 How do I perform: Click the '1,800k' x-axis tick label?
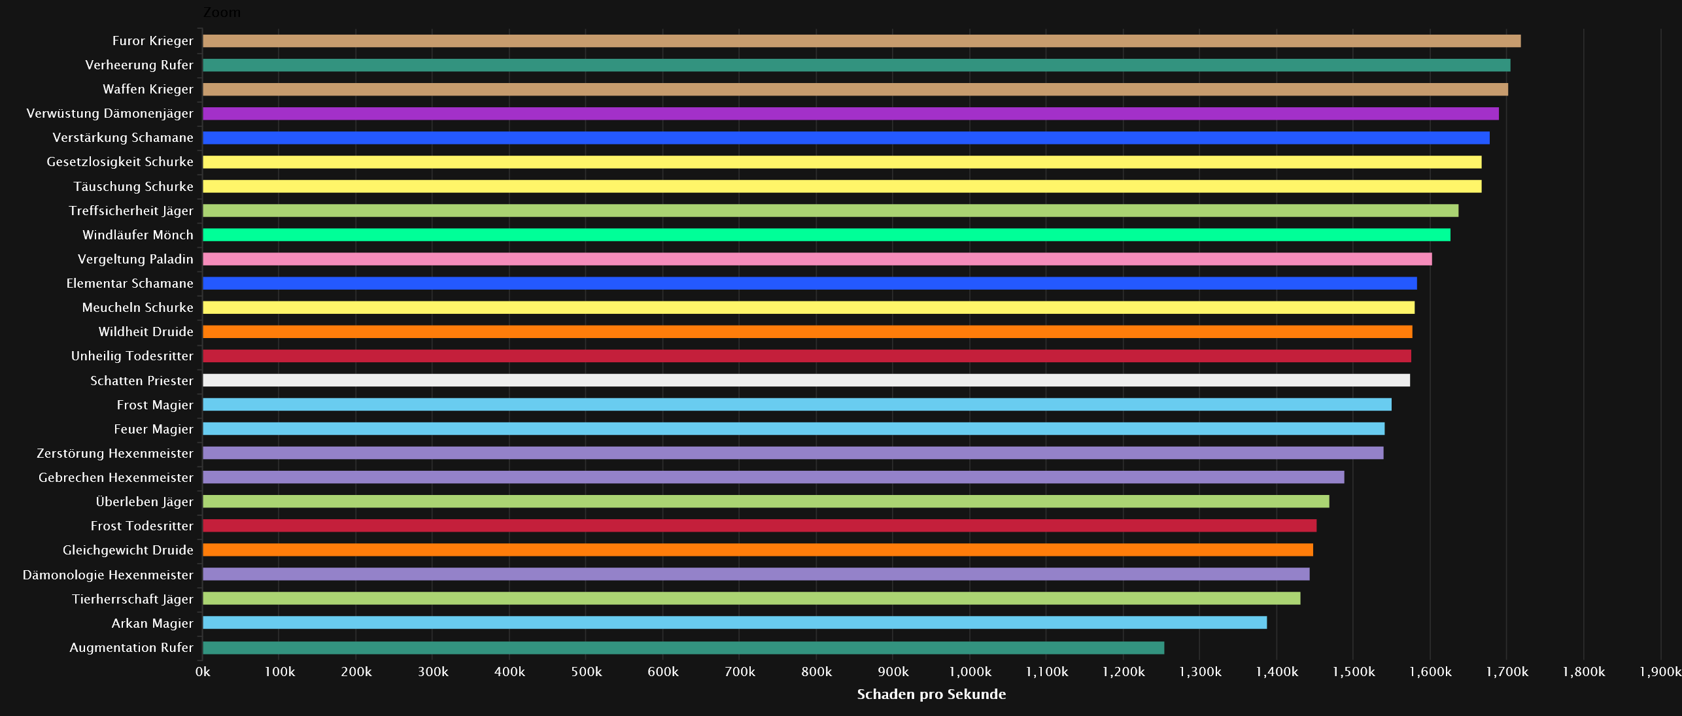pyautogui.click(x=1584, y=672)
